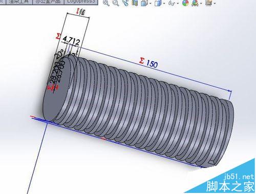Click the Zoom to Area magnifier icon
This screenshot has width=256, height=194.
(116, 3)
